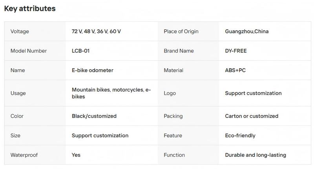The height and width of the screenshot is (169, 314).
Task: Click the Guangzhou,China origin value
Action: tap(246, 31)
